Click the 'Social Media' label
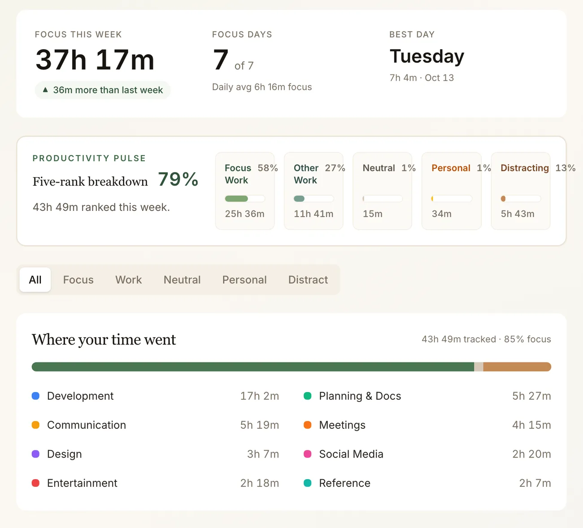The width and height of the screenshot is (583, 528). click(351, 454)
